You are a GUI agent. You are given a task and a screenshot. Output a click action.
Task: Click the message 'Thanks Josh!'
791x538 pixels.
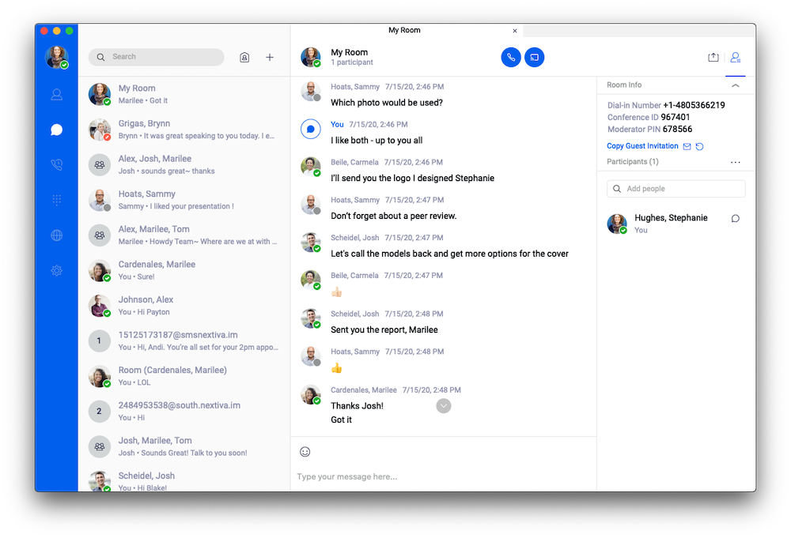(358, 406)
